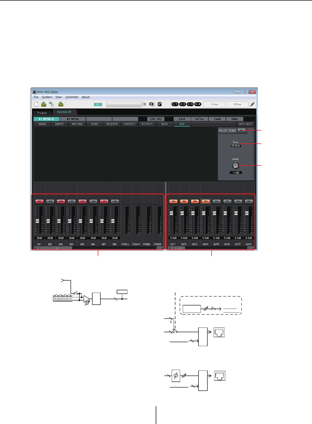Click the output channels horizontal scrollbar thumb
The width and height of the screenshot is (312, 424).
[180, 248]
